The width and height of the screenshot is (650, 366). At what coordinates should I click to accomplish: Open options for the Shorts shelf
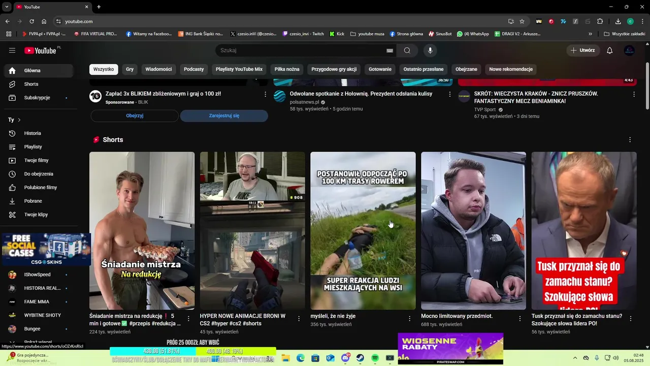pos(630,140)
